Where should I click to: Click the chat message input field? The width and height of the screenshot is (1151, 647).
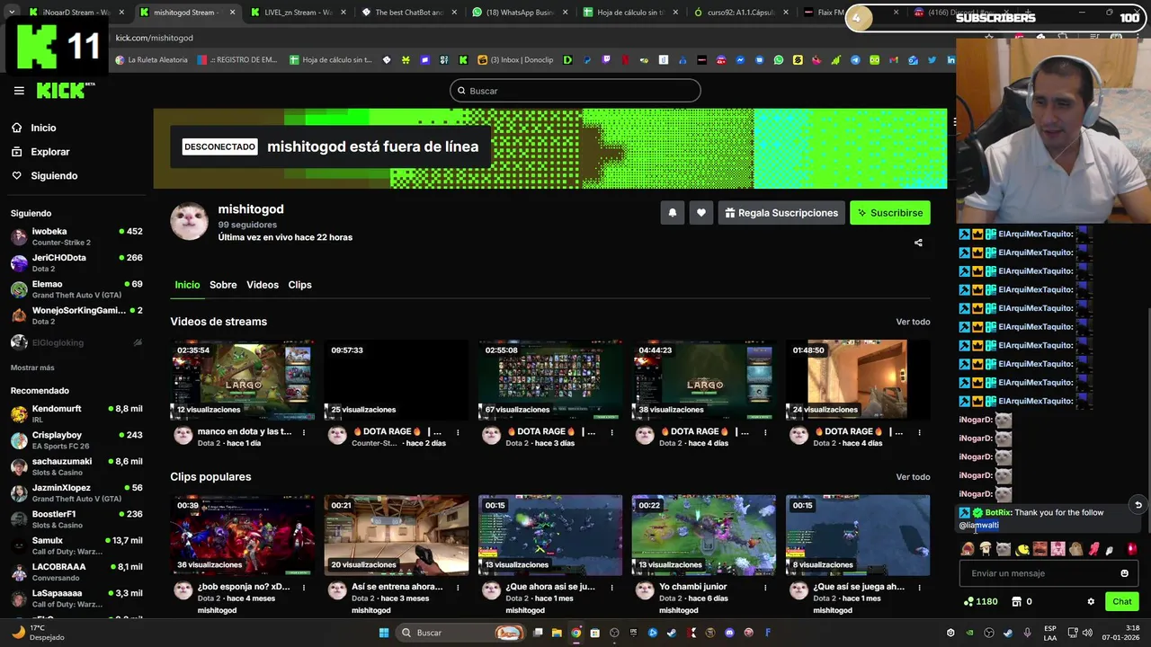1048,573
